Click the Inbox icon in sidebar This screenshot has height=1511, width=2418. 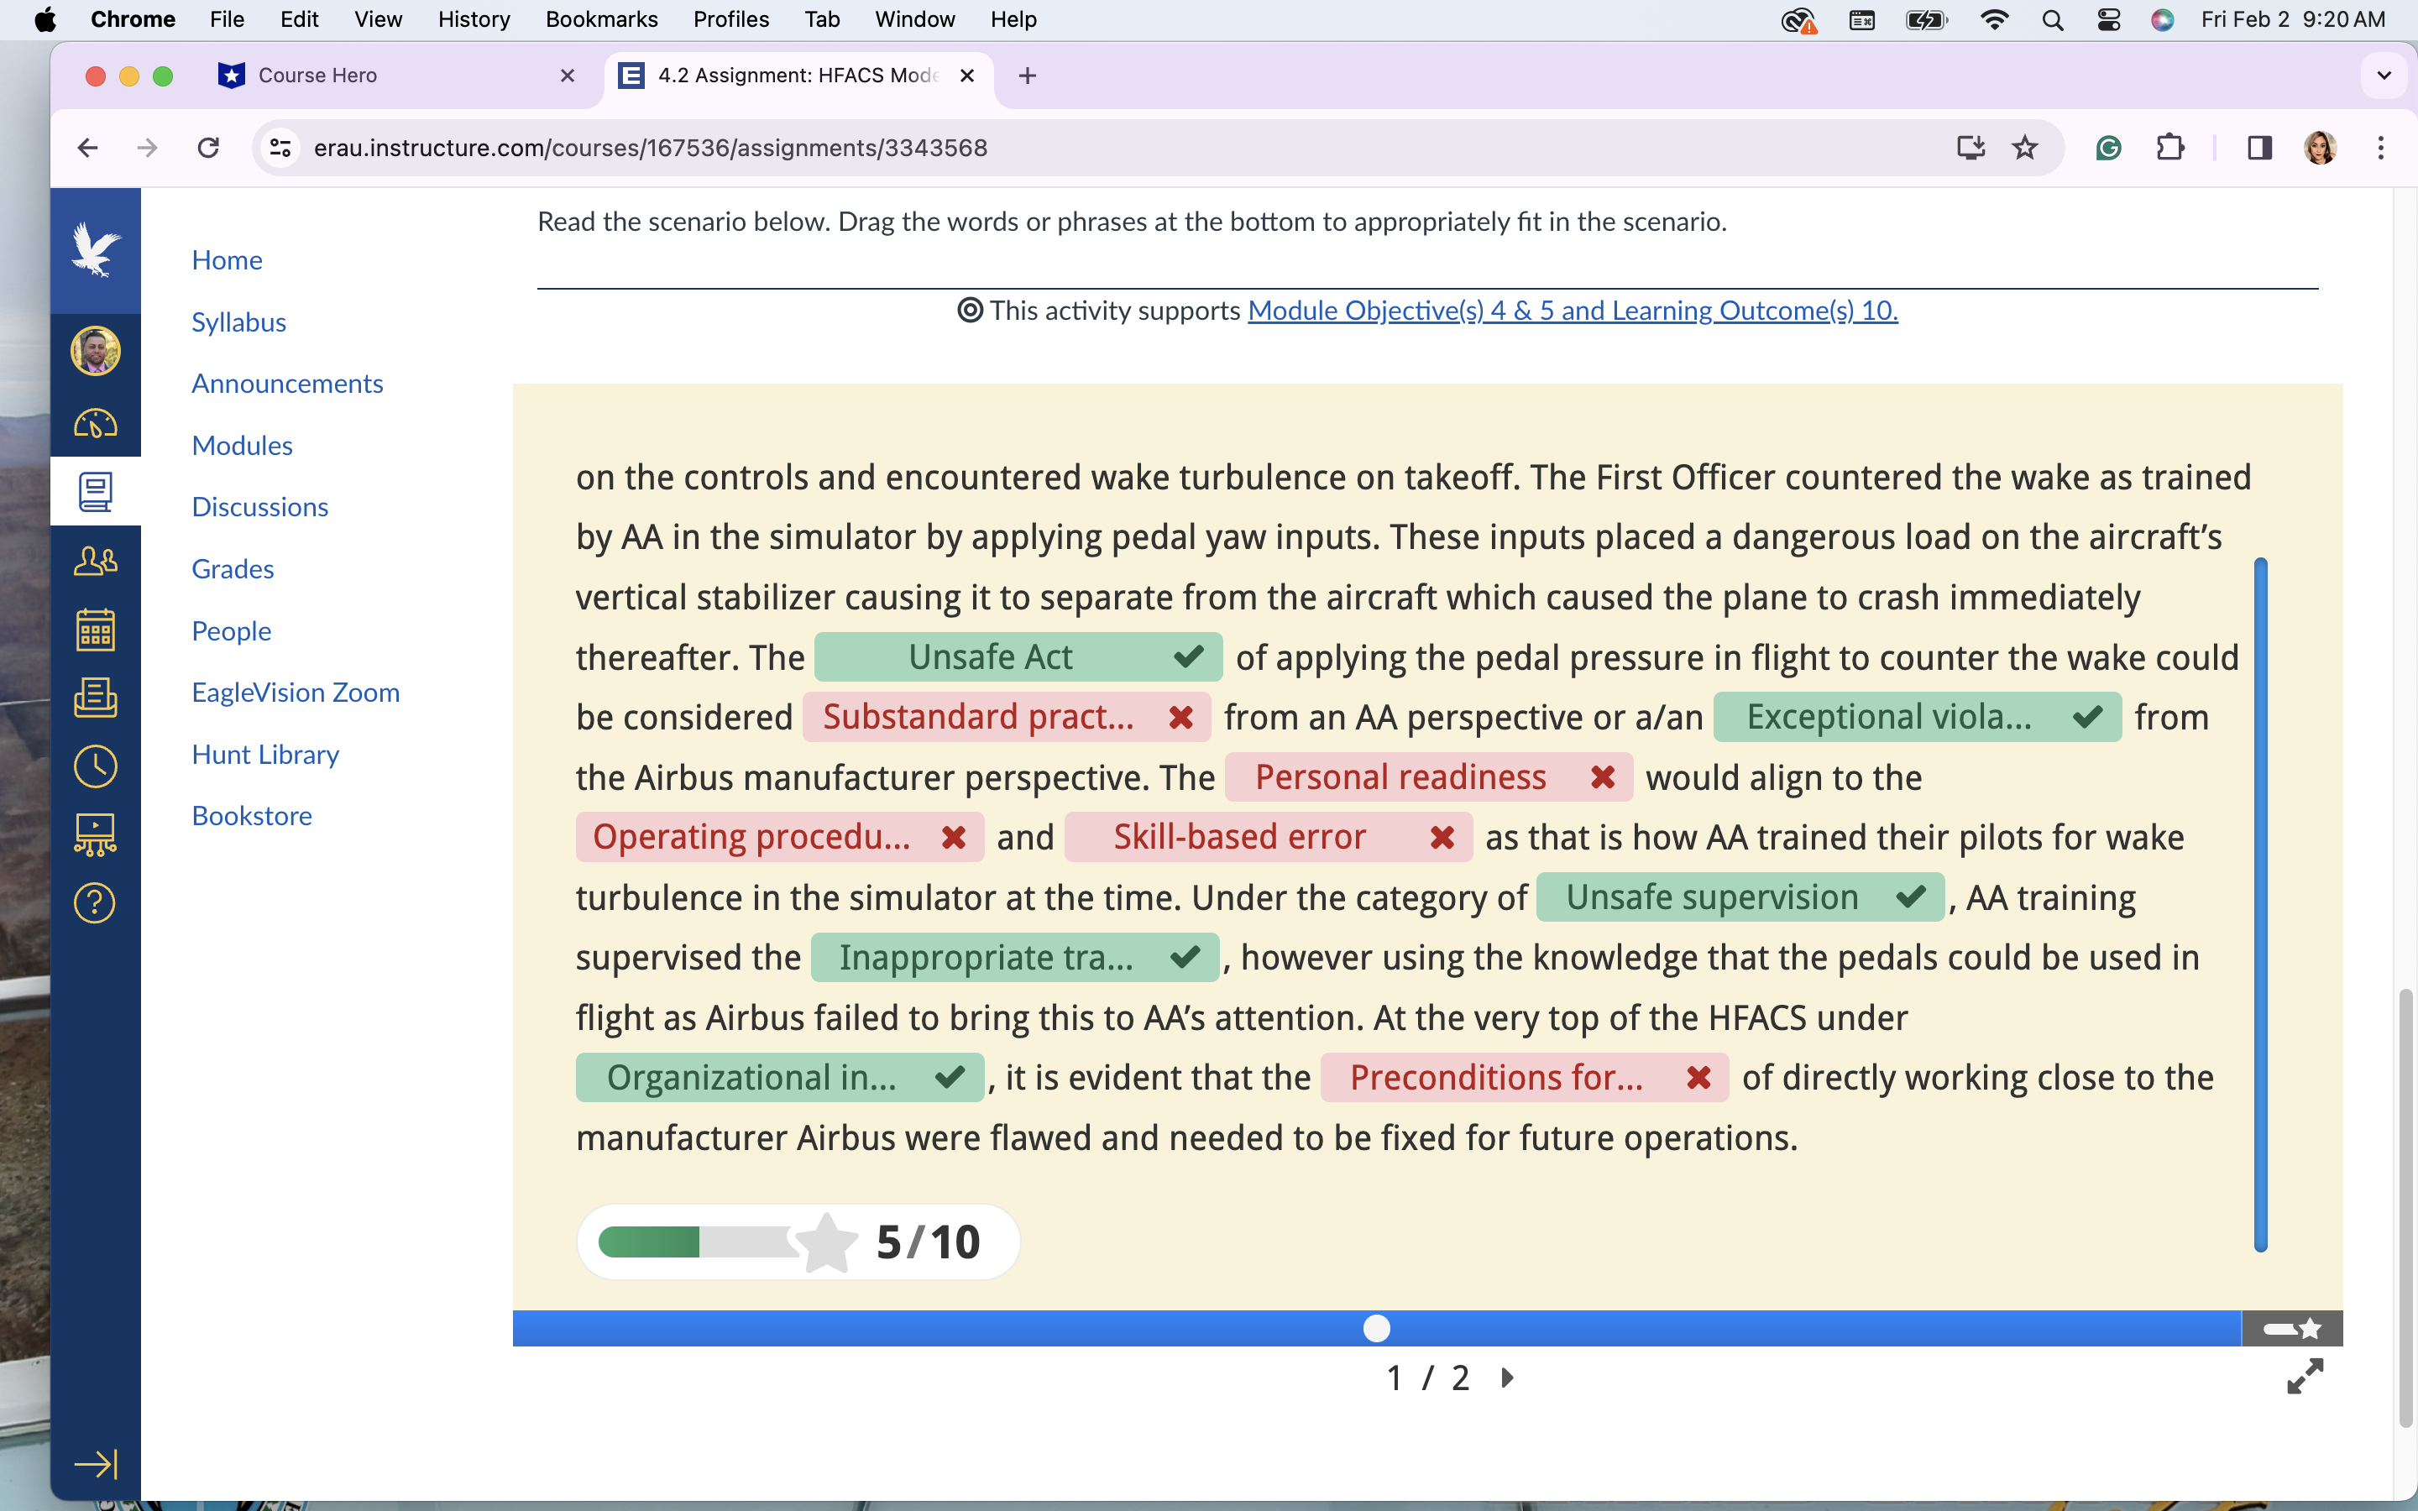(x=95, y=697)
